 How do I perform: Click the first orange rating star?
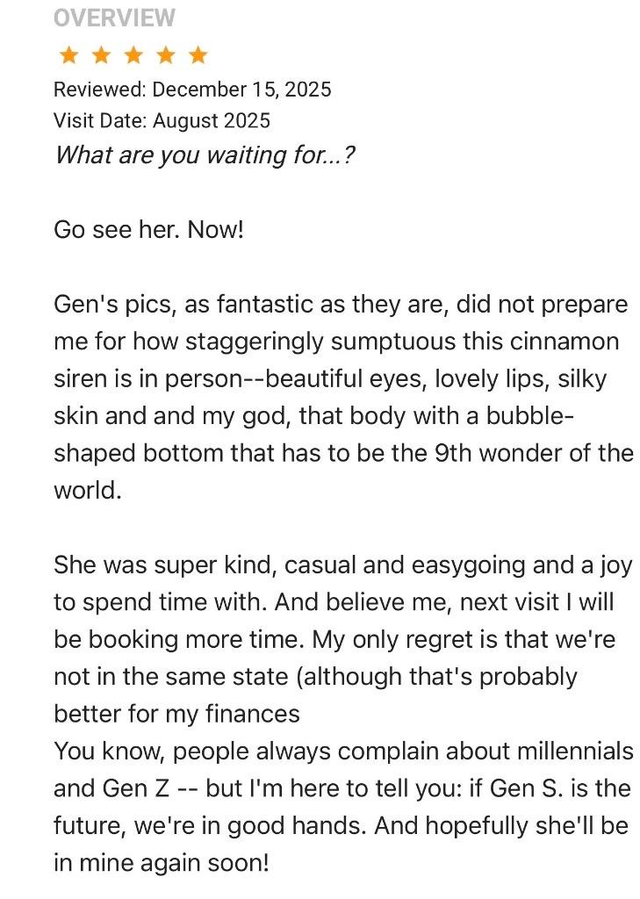[x=68, y=56]
